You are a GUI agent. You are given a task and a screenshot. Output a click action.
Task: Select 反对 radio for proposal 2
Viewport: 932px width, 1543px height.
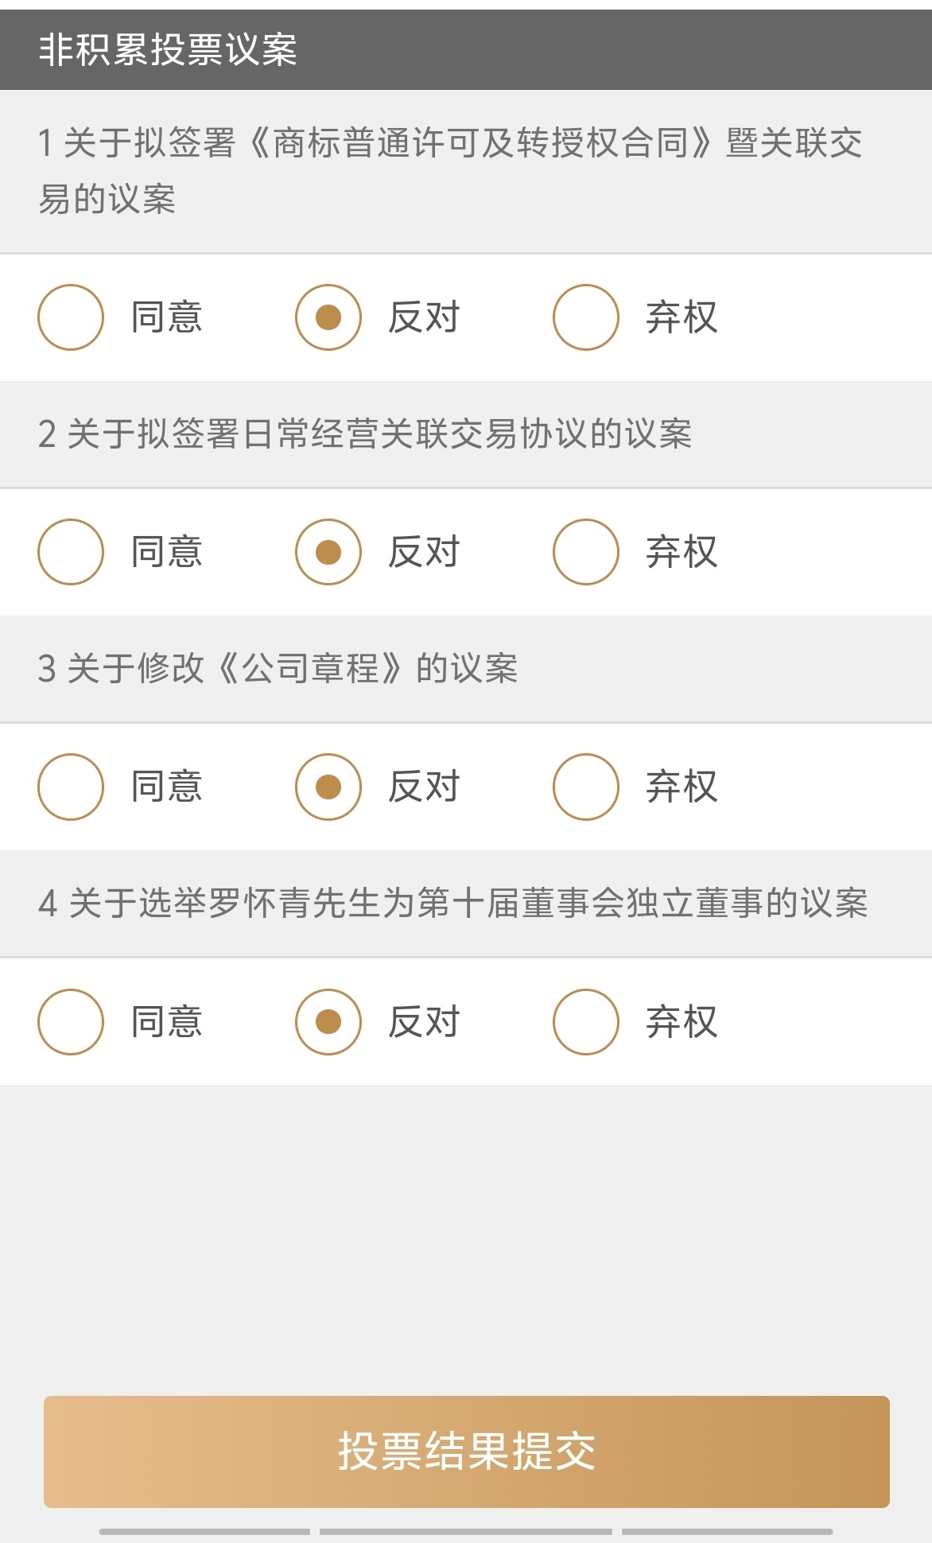pos(328,552)
